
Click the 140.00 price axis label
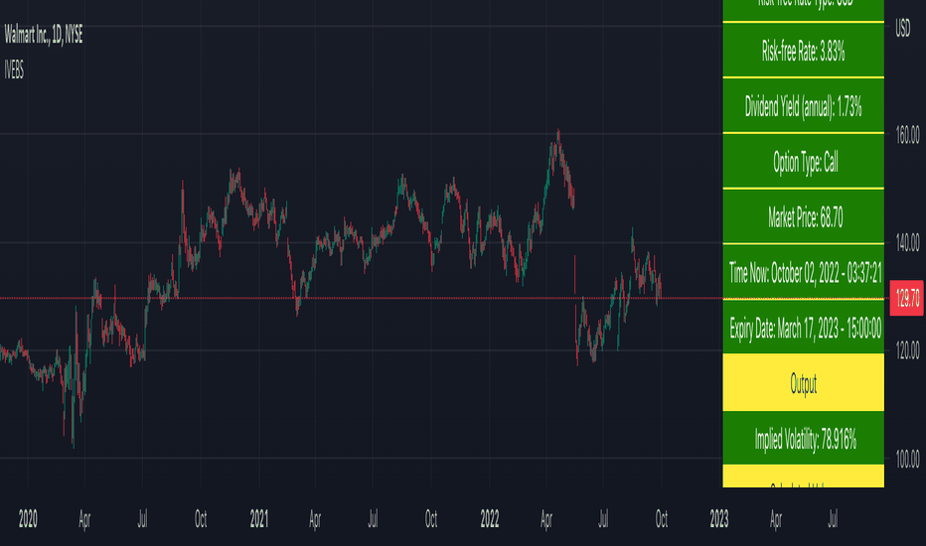coord(907,242)
